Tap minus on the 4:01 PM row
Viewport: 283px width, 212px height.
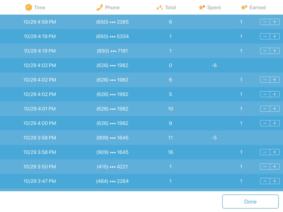tap(265, 109)
